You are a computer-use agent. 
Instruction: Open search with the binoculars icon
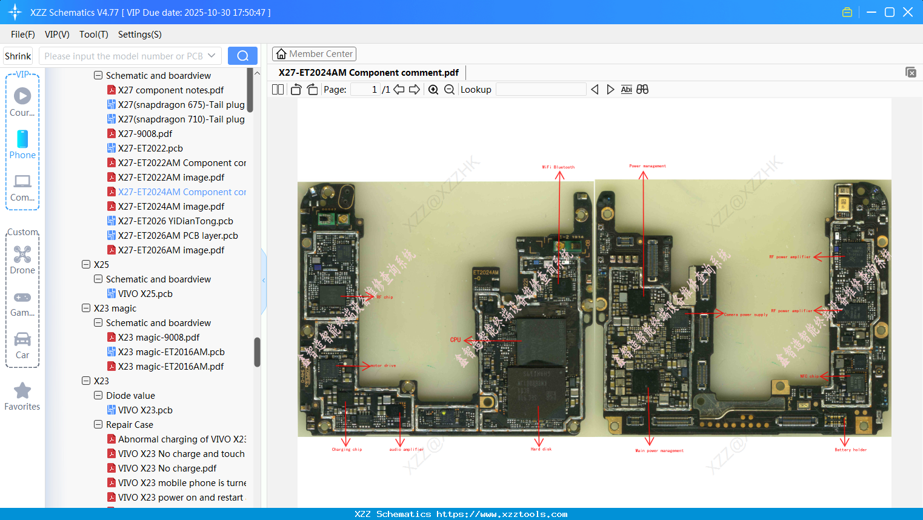click(643, 89)
